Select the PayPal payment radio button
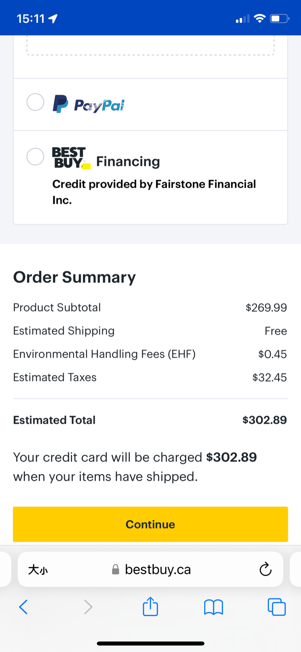The image size is (301, 652). 35,102
